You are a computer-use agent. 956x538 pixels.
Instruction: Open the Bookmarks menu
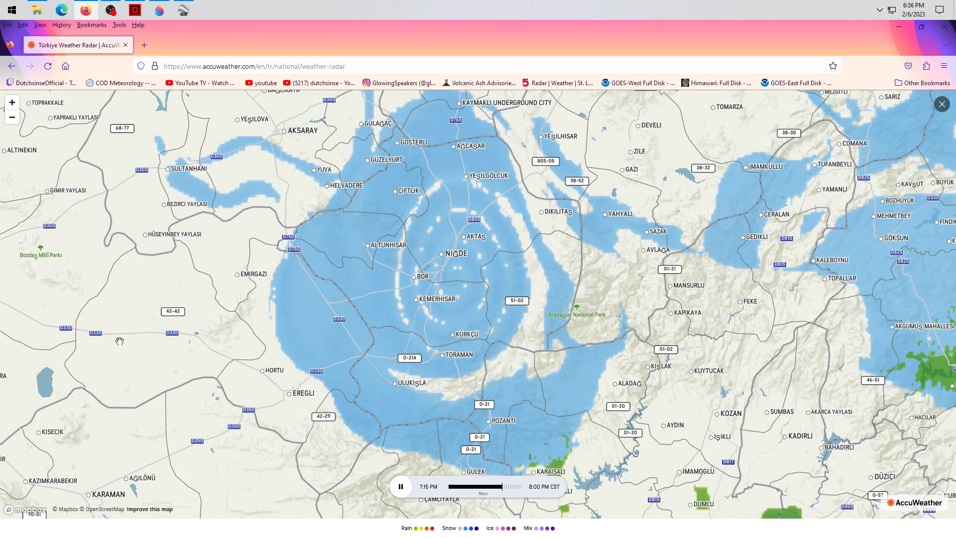(x=92, y=25)
